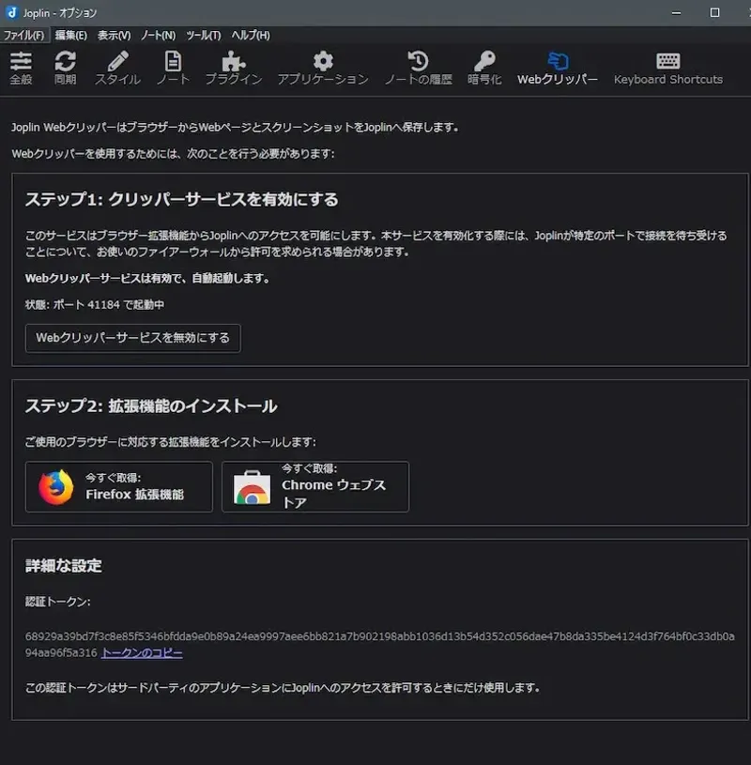Select the 同期 (Sync) settings icon

[x=66, y=68]
